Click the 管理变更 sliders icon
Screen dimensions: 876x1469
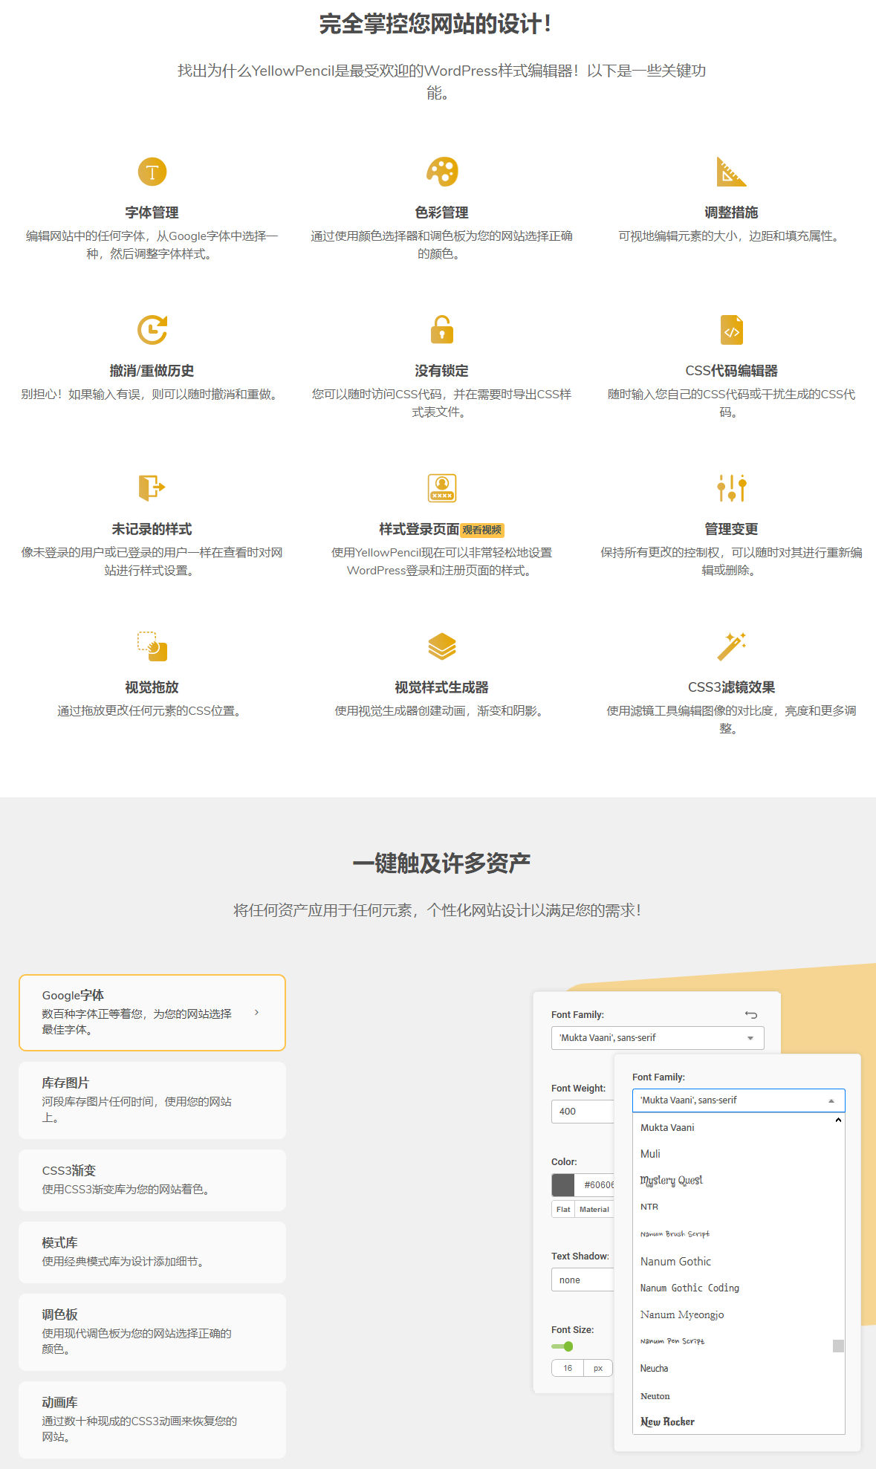pos(732,488)
